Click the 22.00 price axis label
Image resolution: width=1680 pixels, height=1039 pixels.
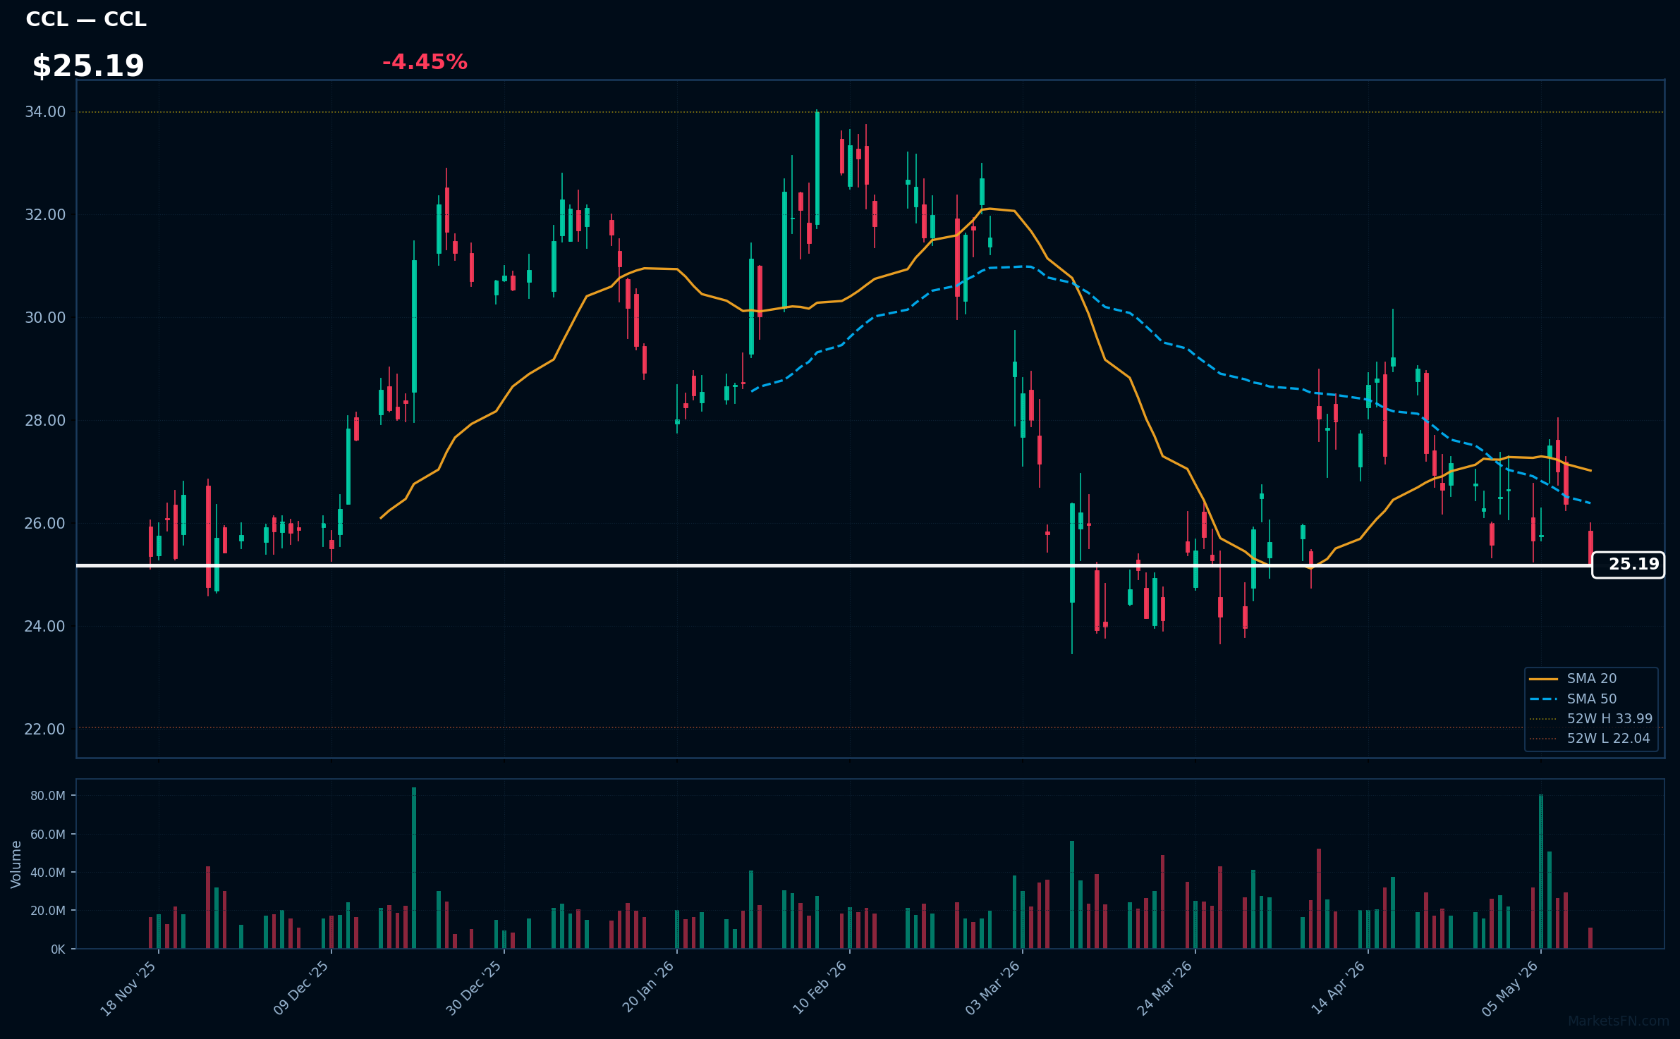tap(45, 730)
